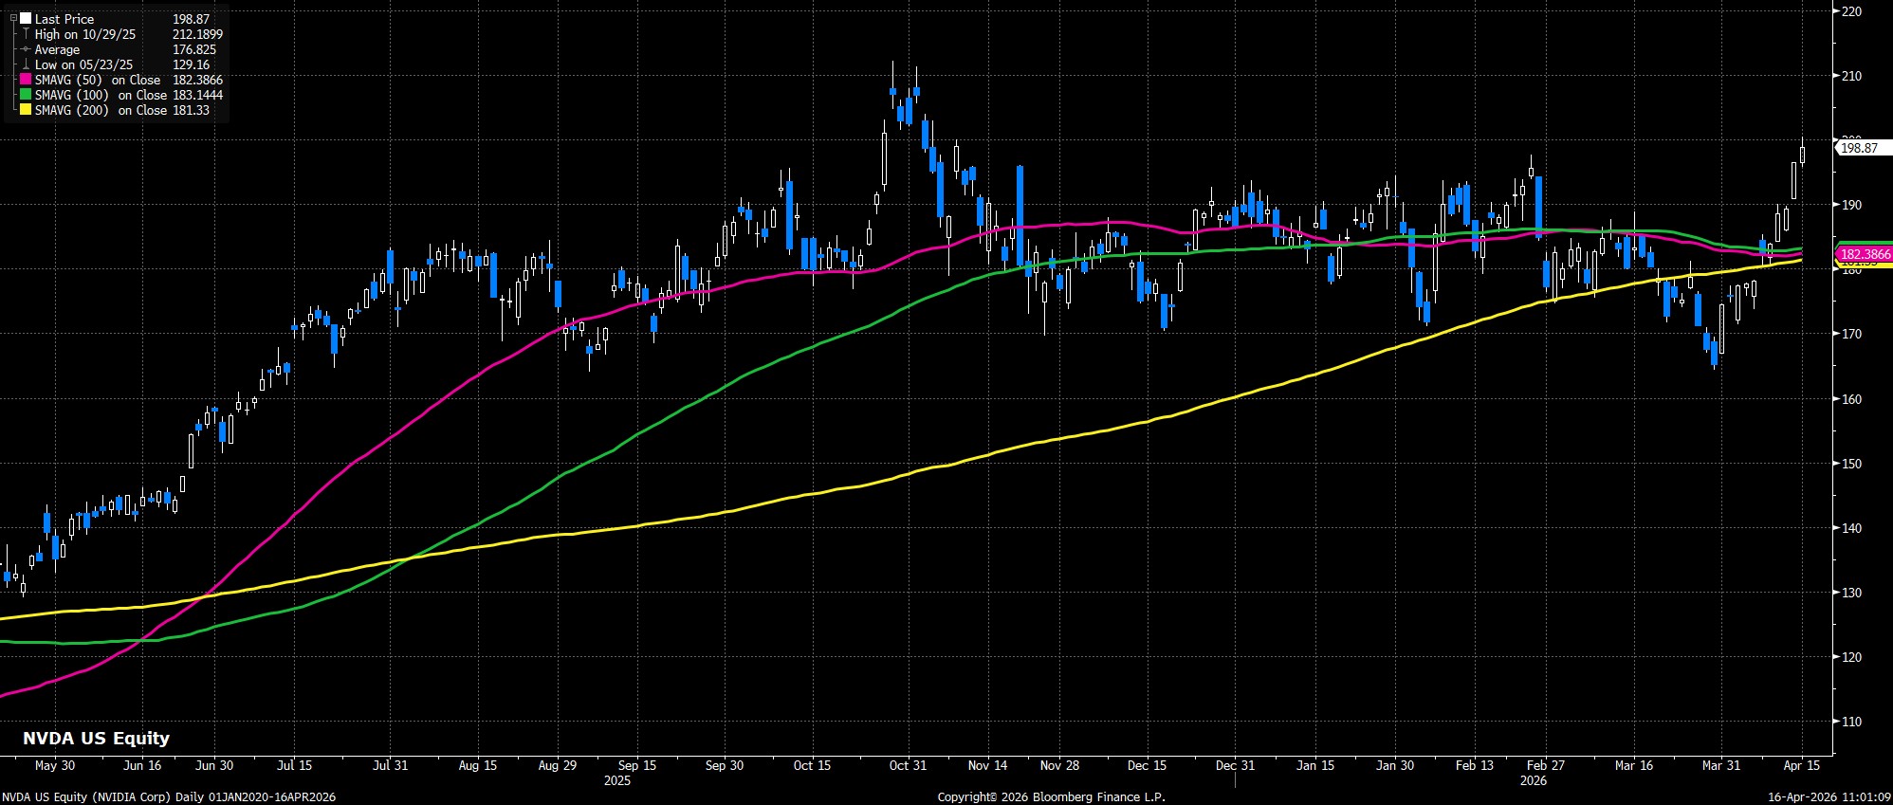The image size is (1893, 805).
Task: Click the 198.87 last price axis tag
Action: click(x=1860, y=148)
